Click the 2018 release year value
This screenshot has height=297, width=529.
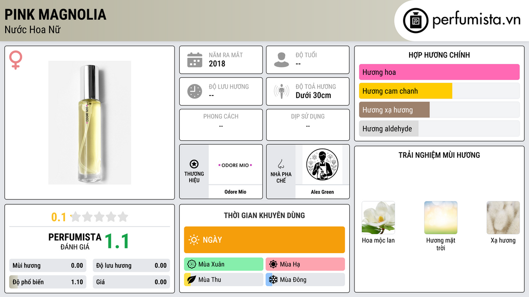click(x=217, y=63)
